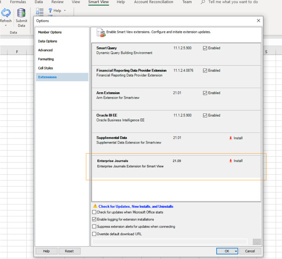Viewport: 282px width, 259px height.
Task: Toggle Financial Reporting Data Provider Enabled checkbox
Action: 205,70
